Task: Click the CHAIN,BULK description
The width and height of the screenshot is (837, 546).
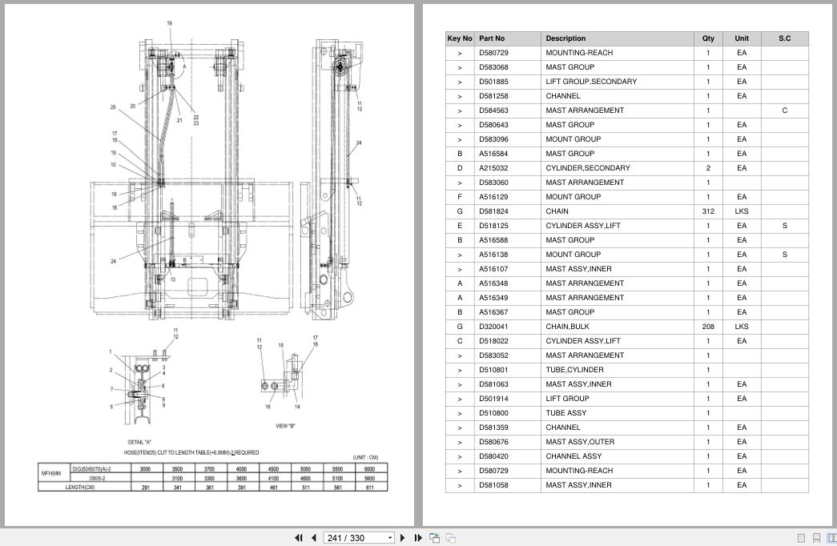Action: coord(567,327)
